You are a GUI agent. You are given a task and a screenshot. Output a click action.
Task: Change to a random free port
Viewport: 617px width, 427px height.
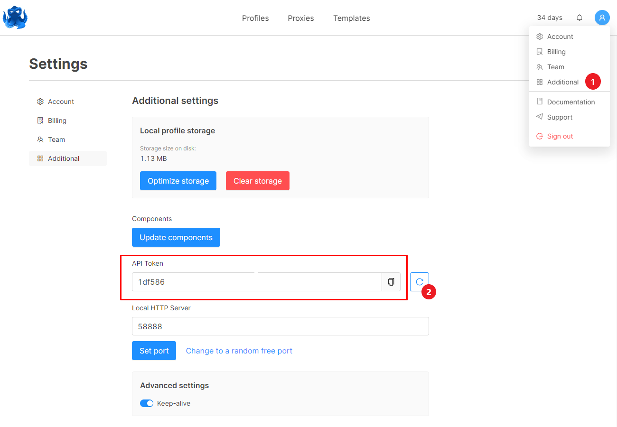pos(239,351)
